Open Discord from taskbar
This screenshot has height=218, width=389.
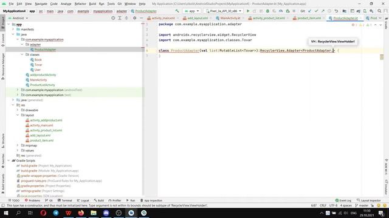coord(106,213)
